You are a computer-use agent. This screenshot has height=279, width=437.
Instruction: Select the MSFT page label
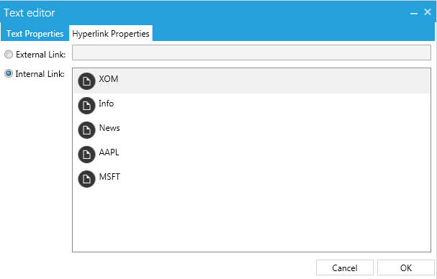[109, 177]
